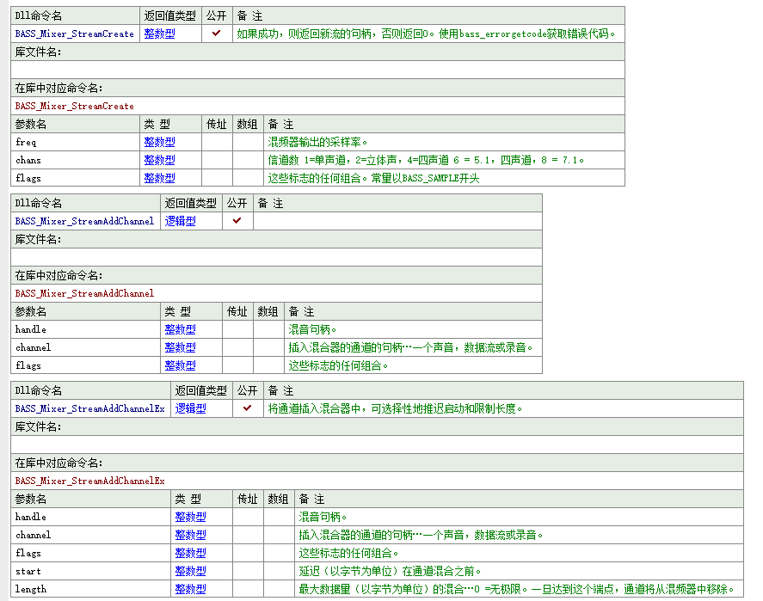The image size is (763, 601).
Task: Toggle the 数组 cell of length parameter
Action: (x=278, y=589)
